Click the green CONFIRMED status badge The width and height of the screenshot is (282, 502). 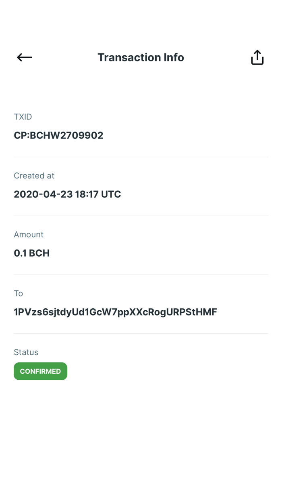coord(40,371)
